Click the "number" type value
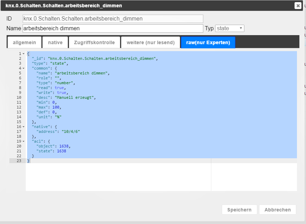The image size is (306, 224). [64, 83]
